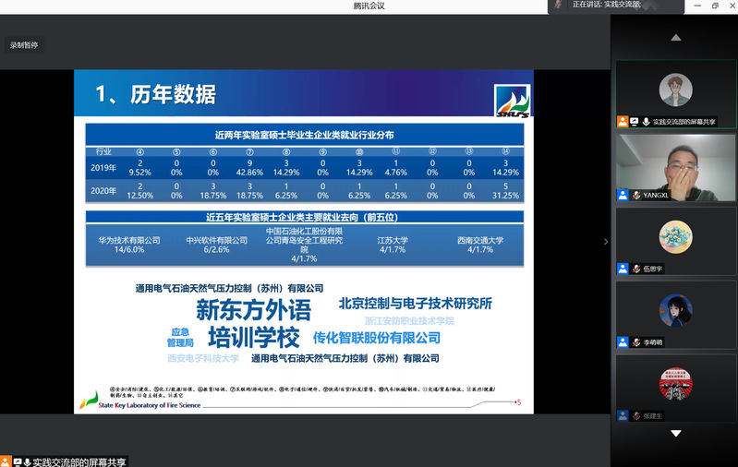Click 西南交通大学 4/1.7% entry
The height and width of the screenshot is (467, 738).
480,245
